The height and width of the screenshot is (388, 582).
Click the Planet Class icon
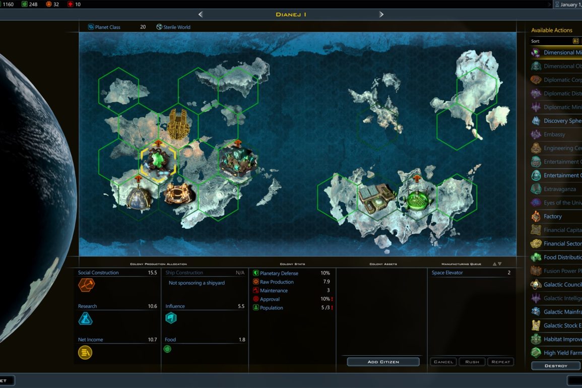[91, 27]
